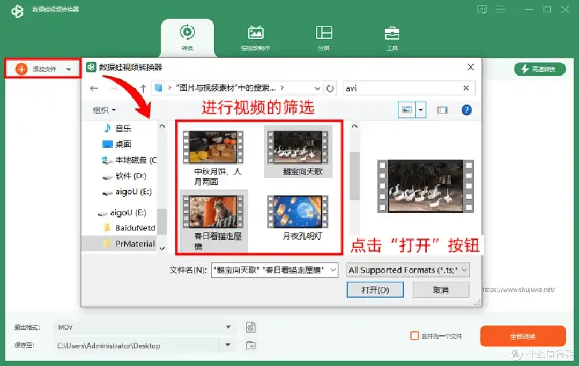
Task: Open the save folder browse icon
Action: click(250, 345)
